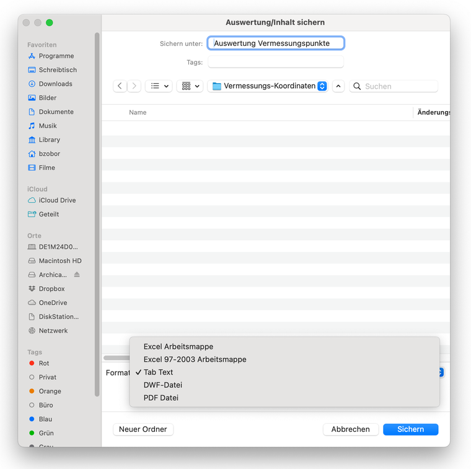Click the forward navigation arrow

coord(134,86)
